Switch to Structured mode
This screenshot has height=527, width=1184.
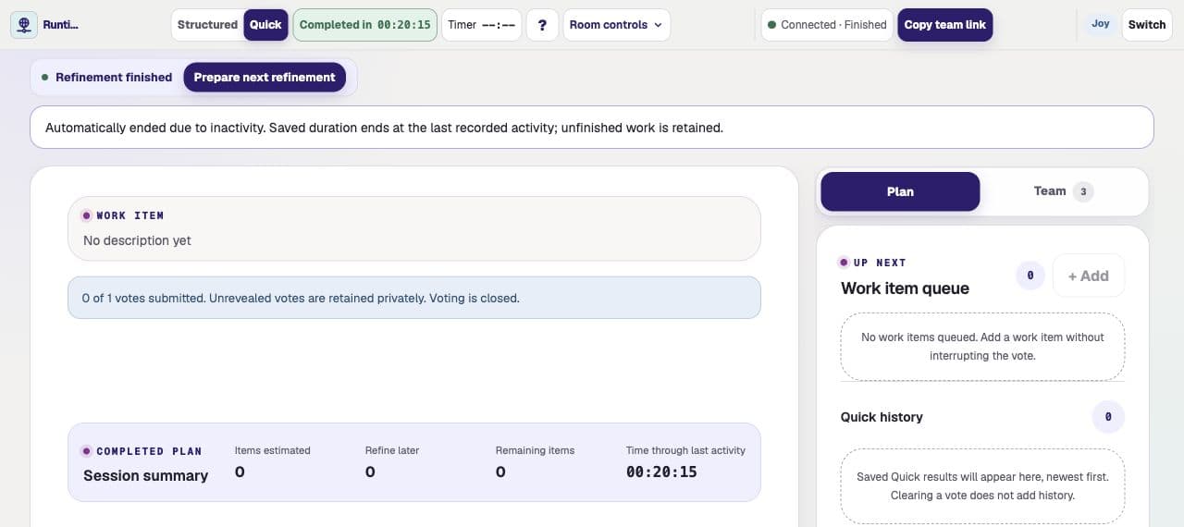point(207,25)
